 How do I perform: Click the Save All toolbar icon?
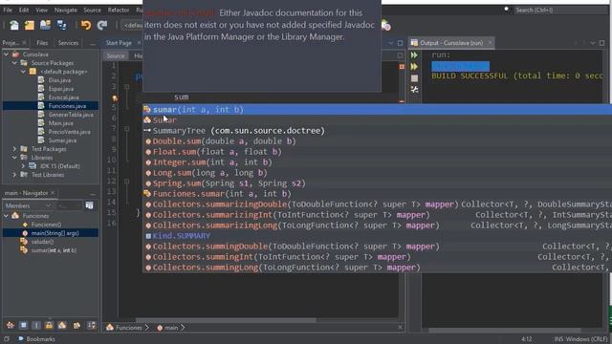61,26
